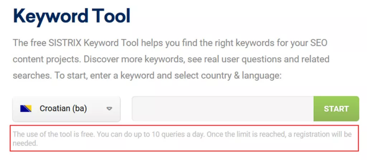Click the Bosnia flag icon
This screenshot has height=160, width=367.
coord(26,108)
